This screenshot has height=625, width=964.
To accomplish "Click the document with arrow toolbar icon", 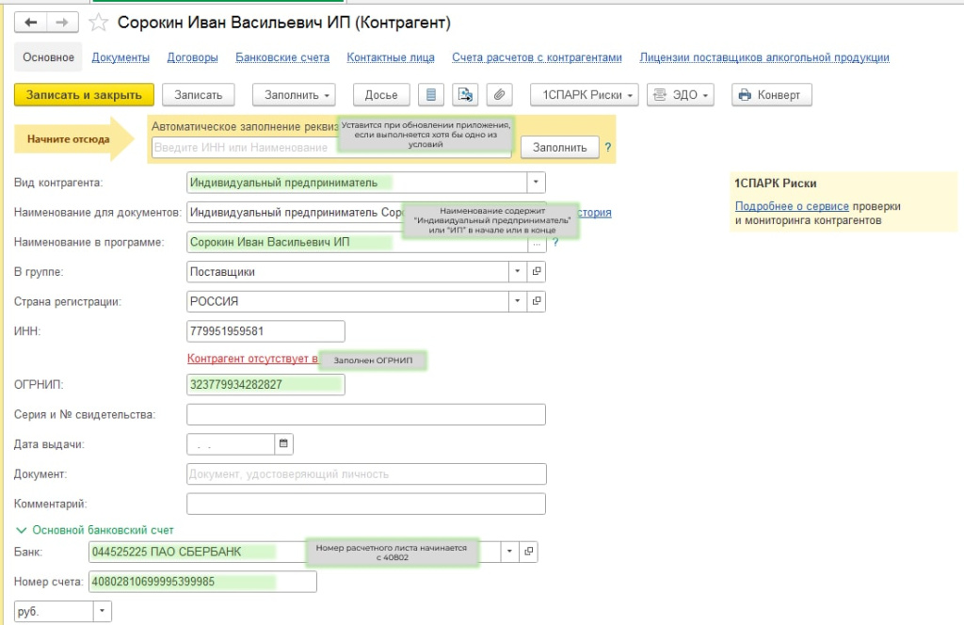I will pyautogui.click(x=465, y=95).
